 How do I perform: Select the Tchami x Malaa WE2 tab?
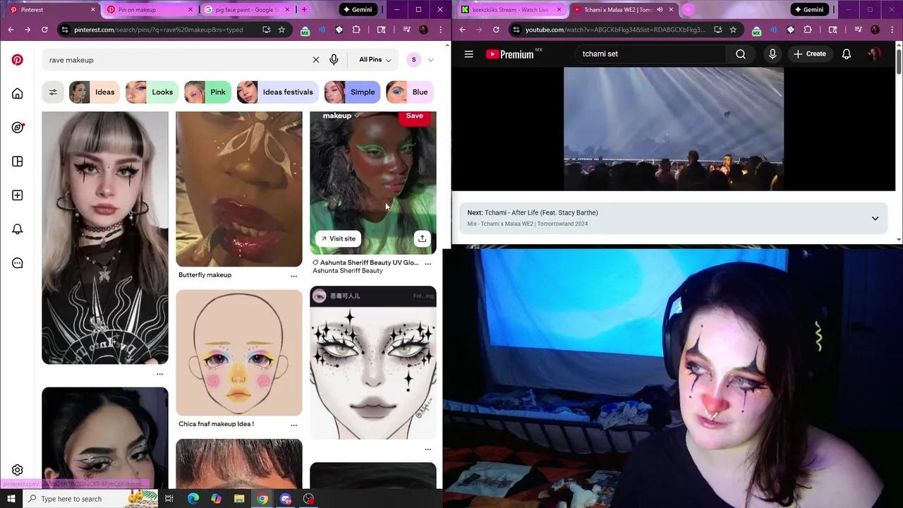(623, 10)
